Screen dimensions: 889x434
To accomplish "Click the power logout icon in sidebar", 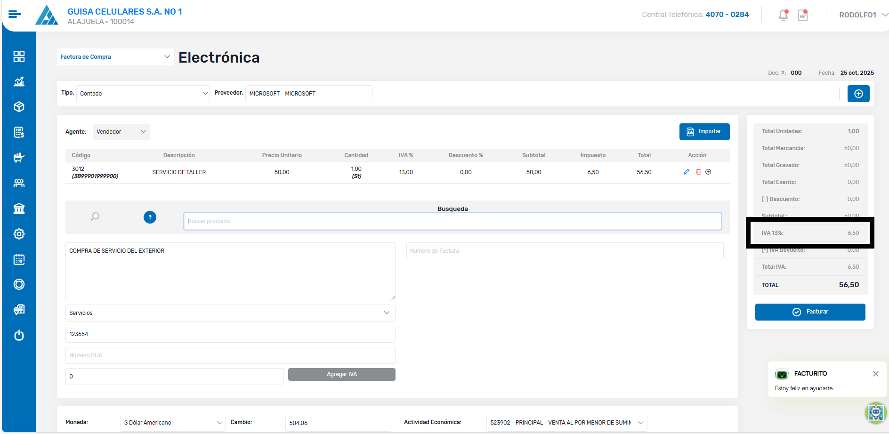I will pyautogui.click(x=19, y=335).
